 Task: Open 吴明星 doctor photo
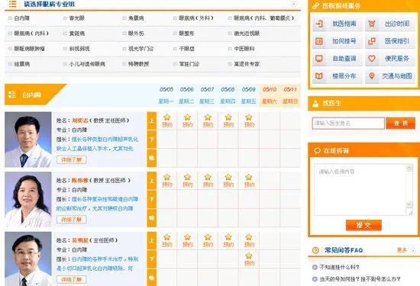point(28,259)
